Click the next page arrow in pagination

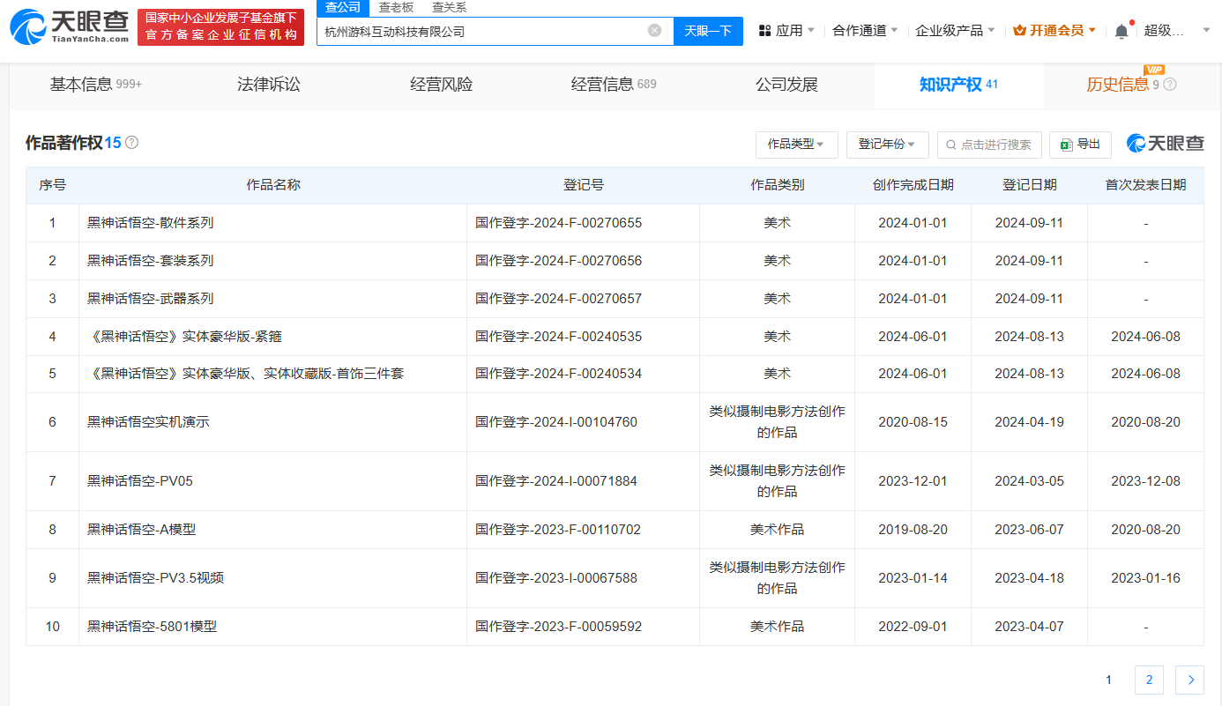[x=1189, y=680]
